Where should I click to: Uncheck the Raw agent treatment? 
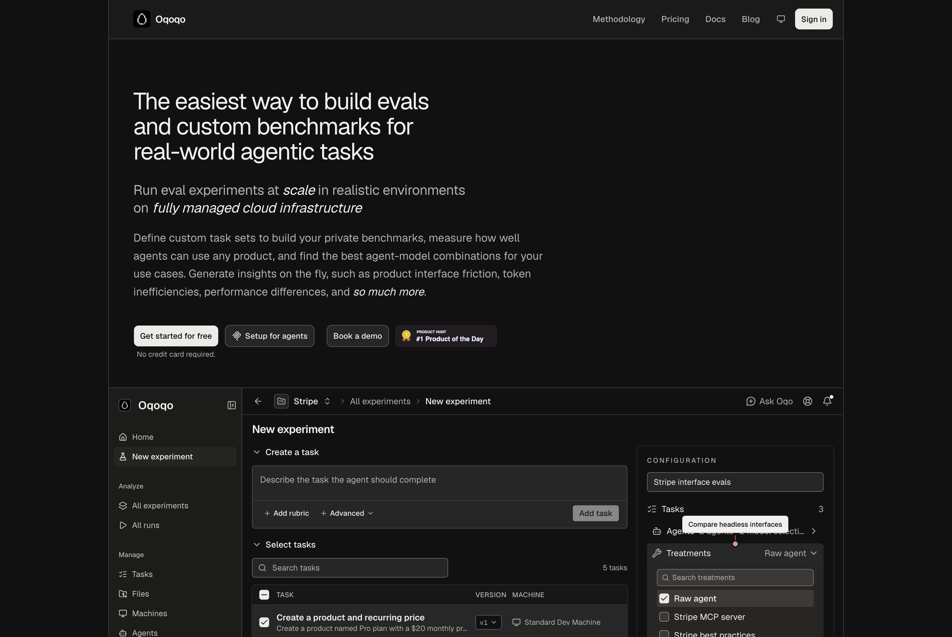tap(664, 598)
